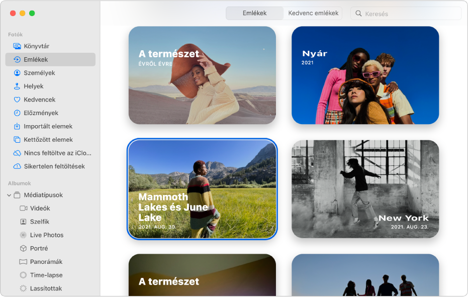Image resolution: width=468 pixels, height=297 pixels.
Task: Select Panorámák in the sidebar
Action: click(x=46, y=262)
